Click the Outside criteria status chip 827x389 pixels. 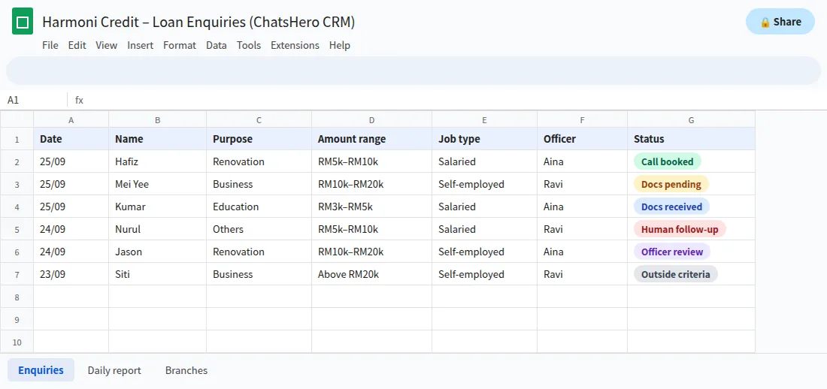pos(676,274)
